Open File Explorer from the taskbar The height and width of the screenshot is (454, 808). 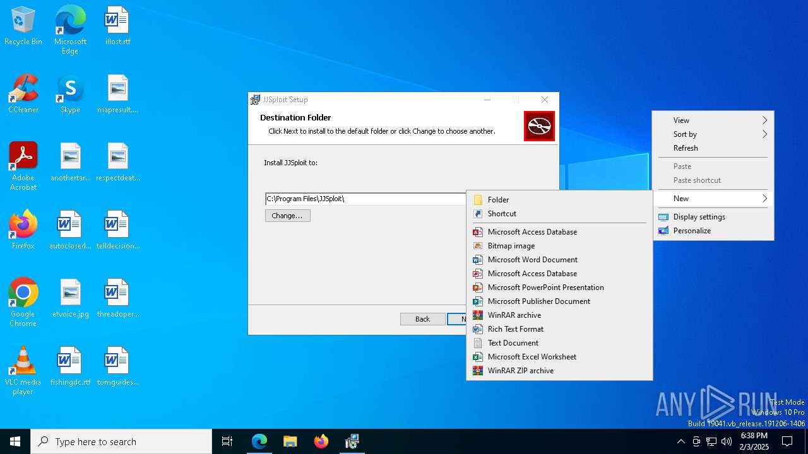click(290, 441)
